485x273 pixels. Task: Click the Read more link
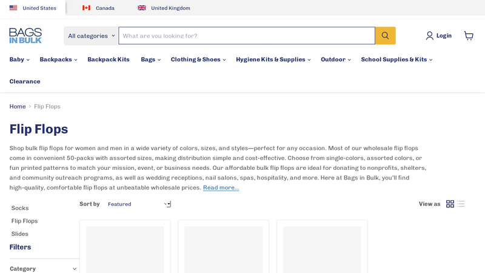[221, 187]
